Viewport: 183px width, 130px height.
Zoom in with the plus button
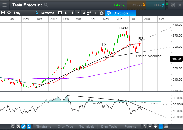coord(155,127)
